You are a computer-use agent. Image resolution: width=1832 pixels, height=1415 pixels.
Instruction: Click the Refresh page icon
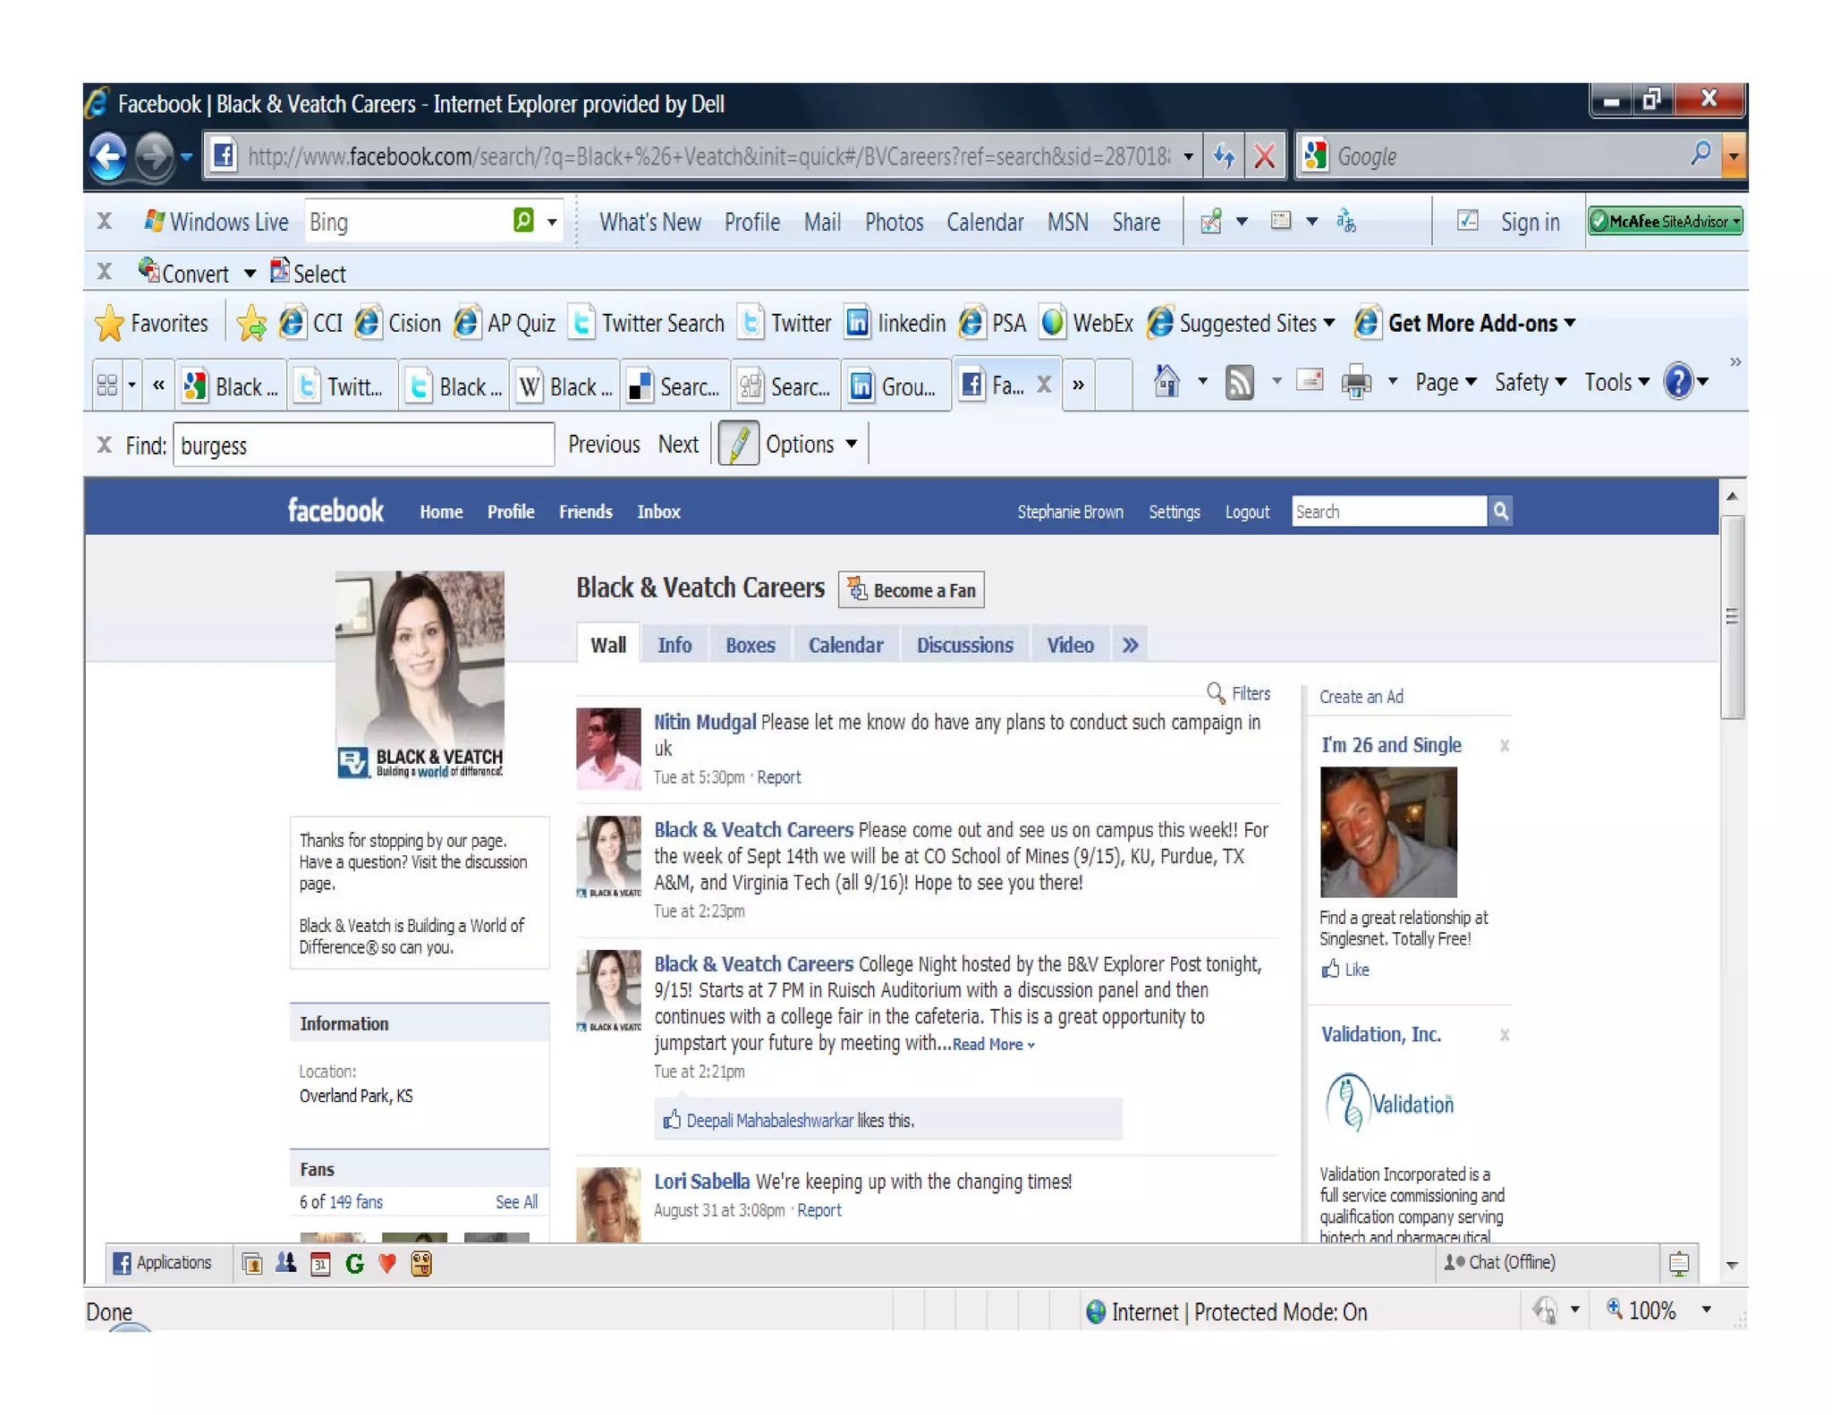(x=1225, y=157)
